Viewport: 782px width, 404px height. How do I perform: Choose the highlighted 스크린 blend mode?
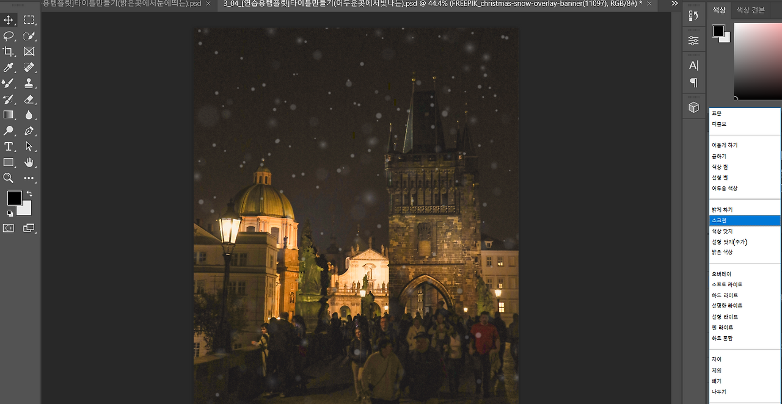(745, 220)
